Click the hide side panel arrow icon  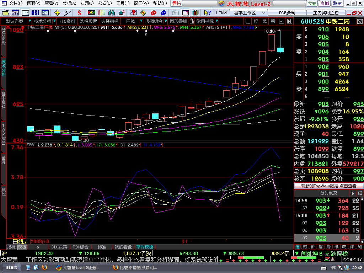click(x=290, y=21)
